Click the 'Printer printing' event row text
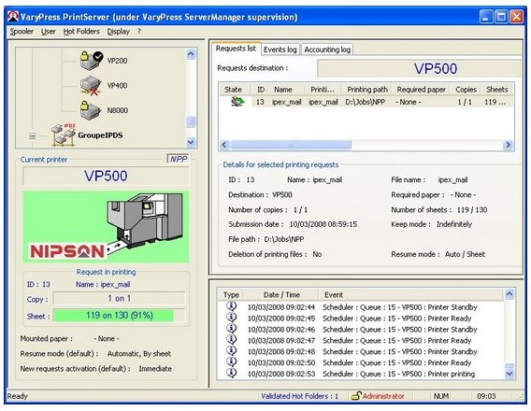The width and height of the screenshot is (531, 411). [x=398, y=374]
